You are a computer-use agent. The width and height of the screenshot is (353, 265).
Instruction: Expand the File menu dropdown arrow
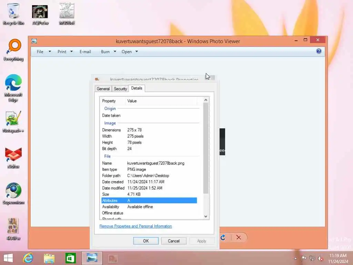tap(50, 52)
